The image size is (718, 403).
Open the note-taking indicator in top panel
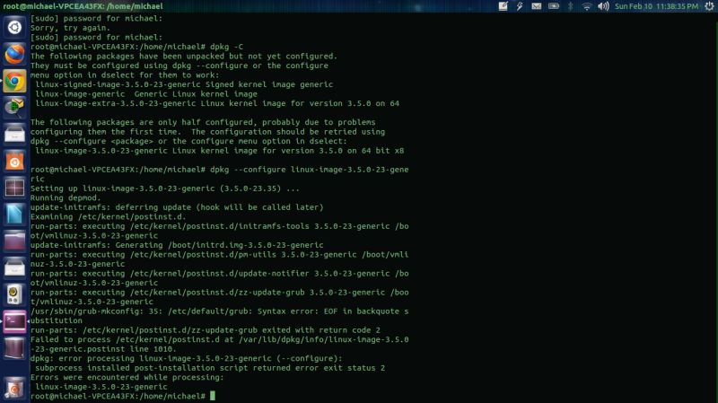point(503,6)
